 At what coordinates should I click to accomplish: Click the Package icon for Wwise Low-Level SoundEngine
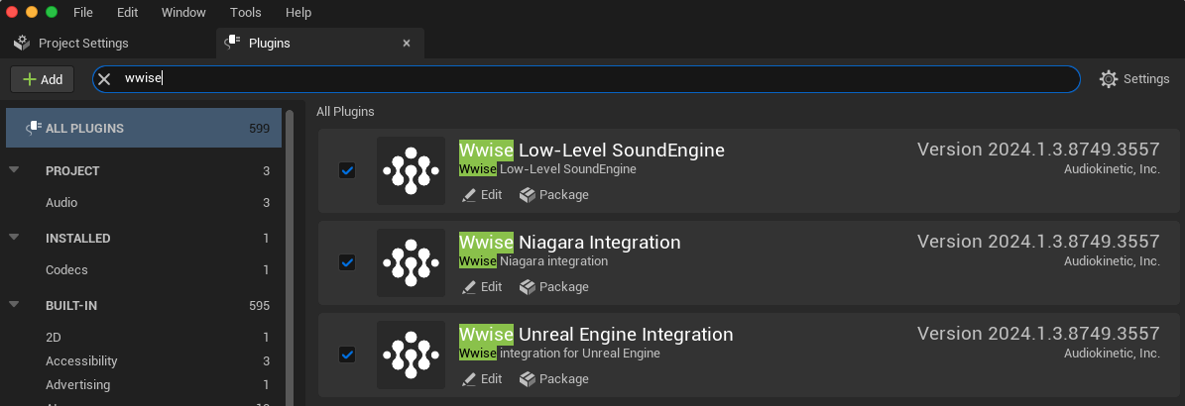(528, 195)
